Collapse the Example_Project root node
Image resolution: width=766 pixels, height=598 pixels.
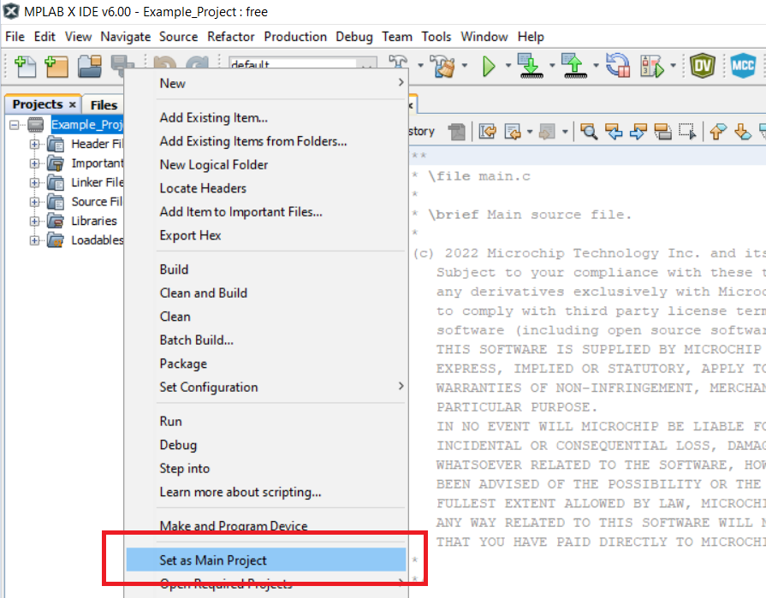point(15,125)
